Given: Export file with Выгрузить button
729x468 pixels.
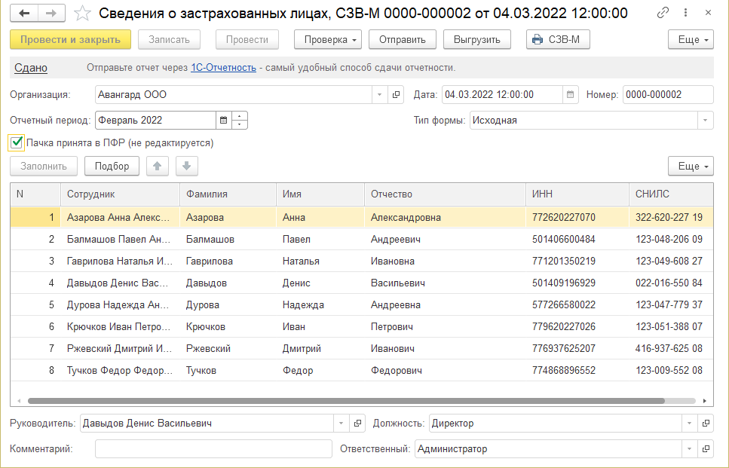Looking at the screenshot, I should pyautogui.click(x=477, y=39).
